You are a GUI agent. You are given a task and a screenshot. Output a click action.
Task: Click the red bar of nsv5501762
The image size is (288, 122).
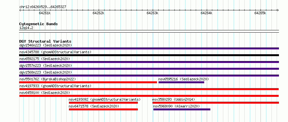tap(88, 82)
